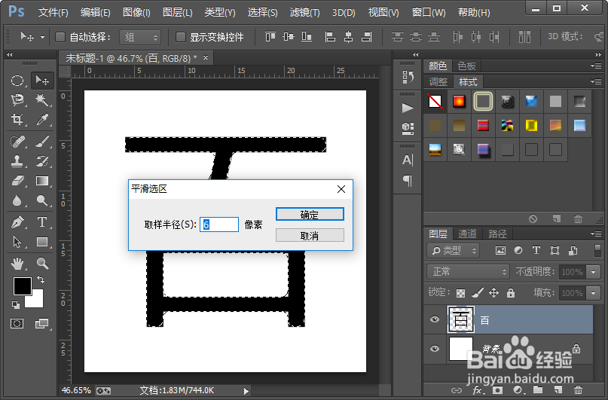Select the Crop tool

(x=17, y=119)
